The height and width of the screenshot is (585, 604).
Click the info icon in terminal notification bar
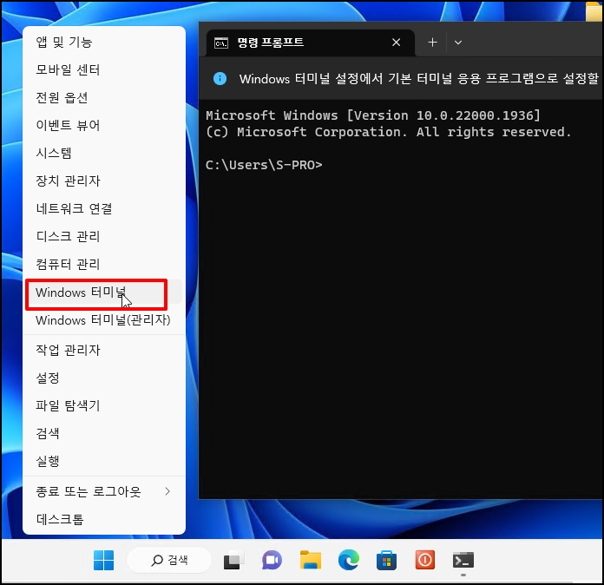coord(220,79)
